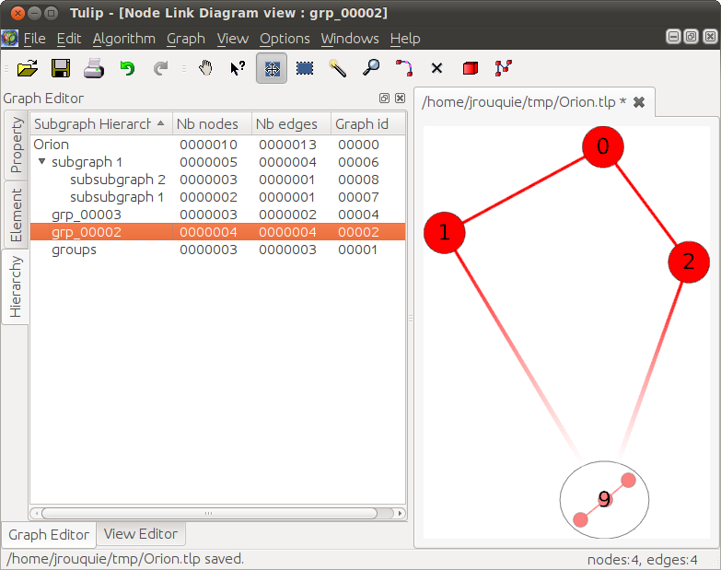Switch to the Hierarchy side tab
Screen dimensions: 721x570
(x=15, y=286)
